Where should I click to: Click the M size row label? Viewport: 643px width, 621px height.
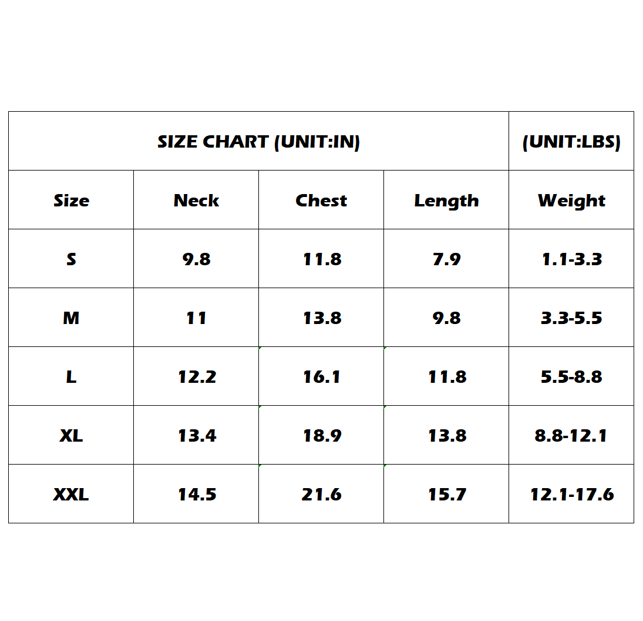(x=71, y=318)
